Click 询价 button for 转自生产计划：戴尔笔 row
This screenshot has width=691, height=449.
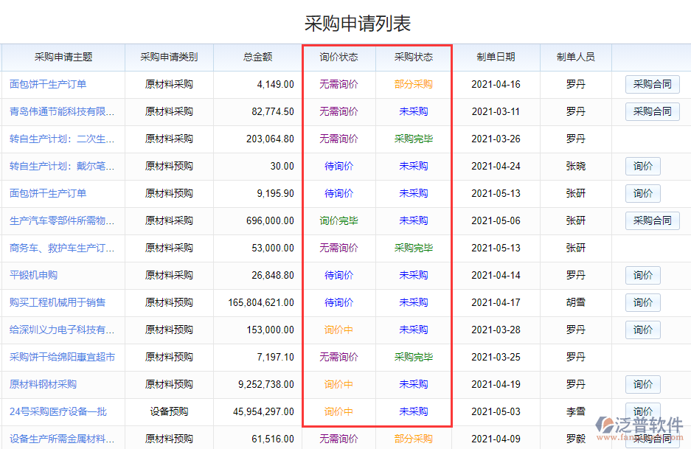642,166
